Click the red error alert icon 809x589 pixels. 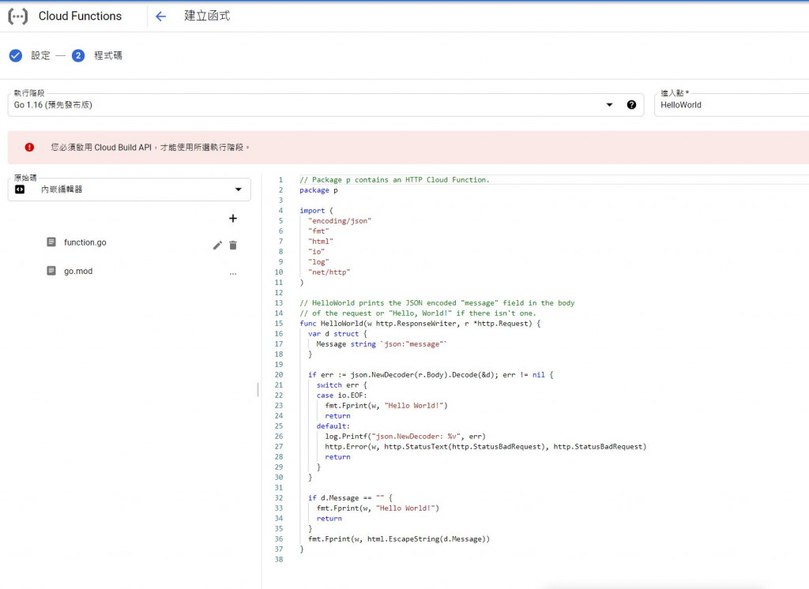tap(29, 147)
